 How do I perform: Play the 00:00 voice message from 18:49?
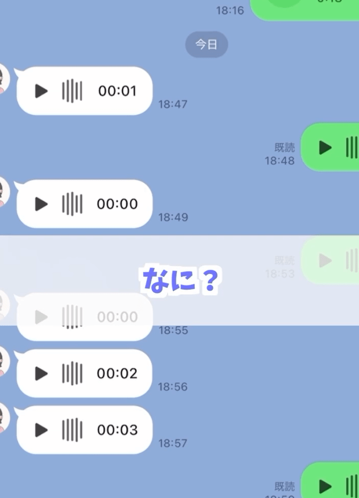(x=41, y=204)
